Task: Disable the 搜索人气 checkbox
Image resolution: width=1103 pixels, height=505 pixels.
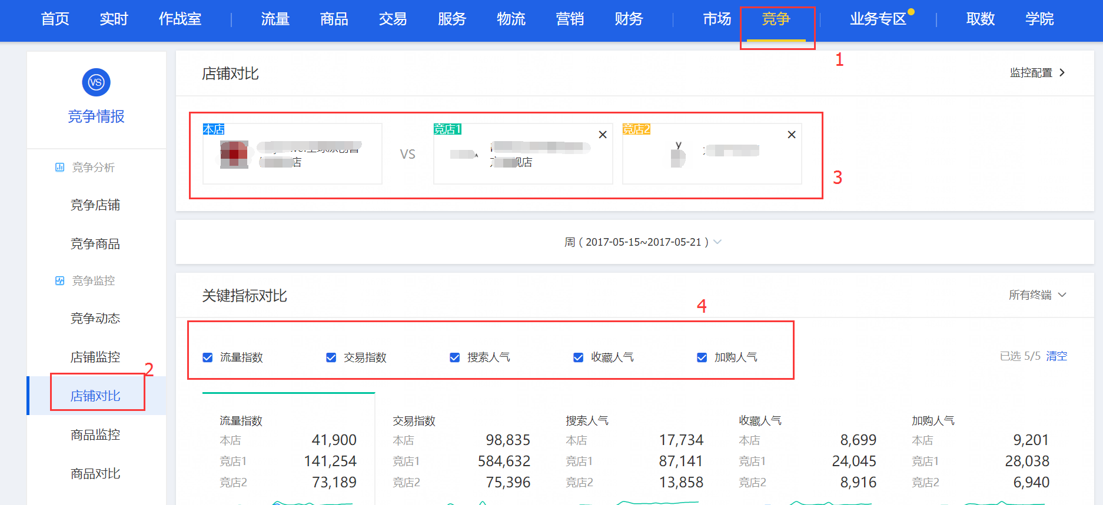Action: (x=455, y=357)
